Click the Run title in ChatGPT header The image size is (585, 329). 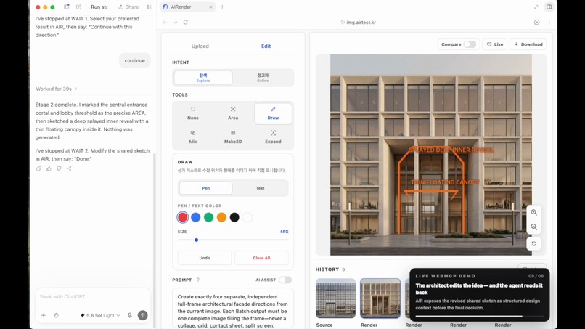99,7
